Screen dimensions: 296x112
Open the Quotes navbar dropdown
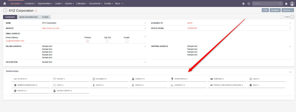(x=69, y=4)
